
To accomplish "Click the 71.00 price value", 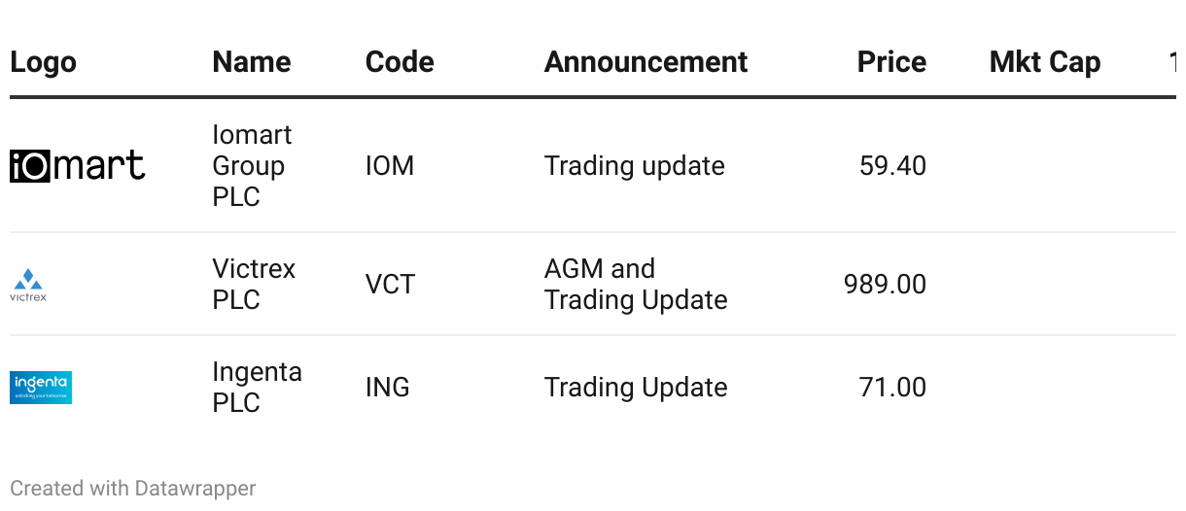I will 892,388.
